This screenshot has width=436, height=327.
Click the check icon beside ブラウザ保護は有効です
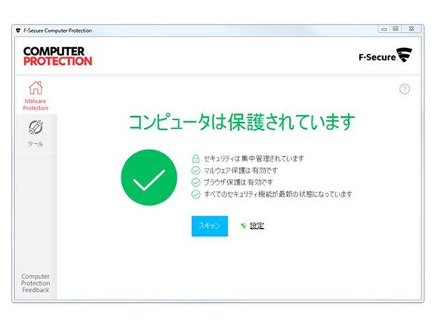pos(195,182)
